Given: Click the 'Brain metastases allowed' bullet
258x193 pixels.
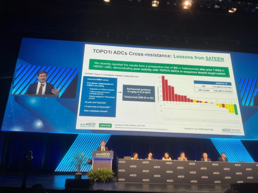Looking at the screenshot, I should coord(96,111).
